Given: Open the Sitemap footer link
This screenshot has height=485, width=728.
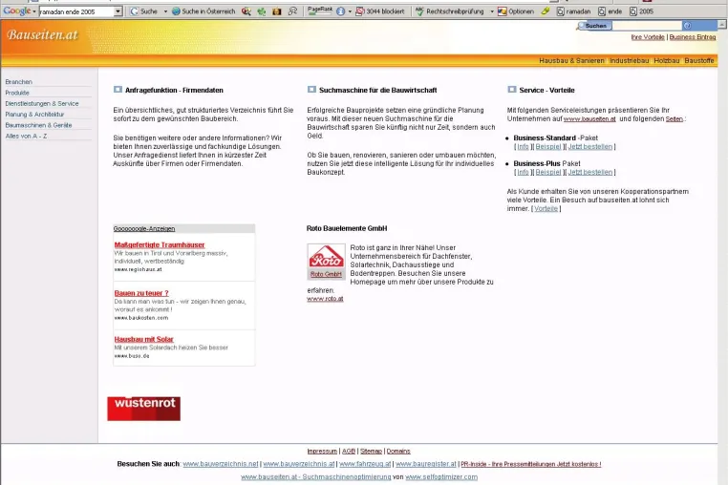Looking at the screenshot, I should (x=371, y=452).
